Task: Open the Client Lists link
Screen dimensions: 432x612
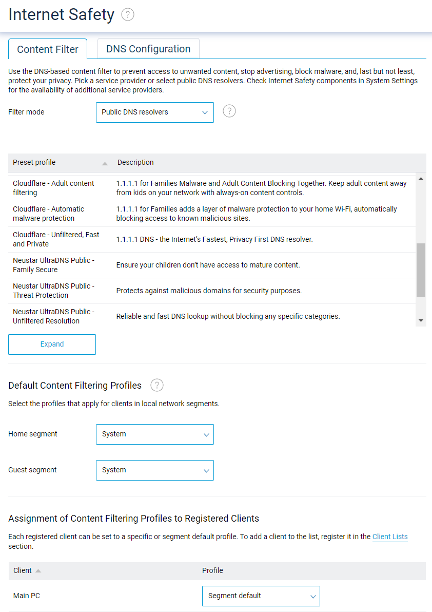Action: pos(390,537)
